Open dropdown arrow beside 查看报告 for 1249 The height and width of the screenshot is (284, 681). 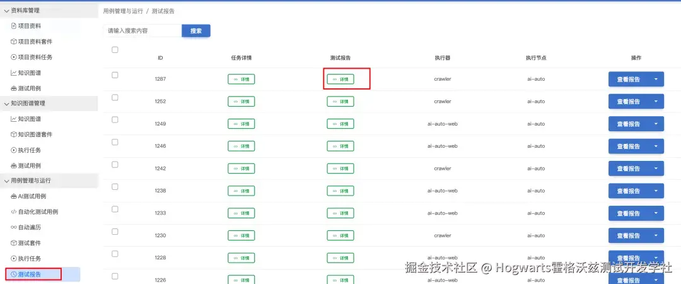656,124
